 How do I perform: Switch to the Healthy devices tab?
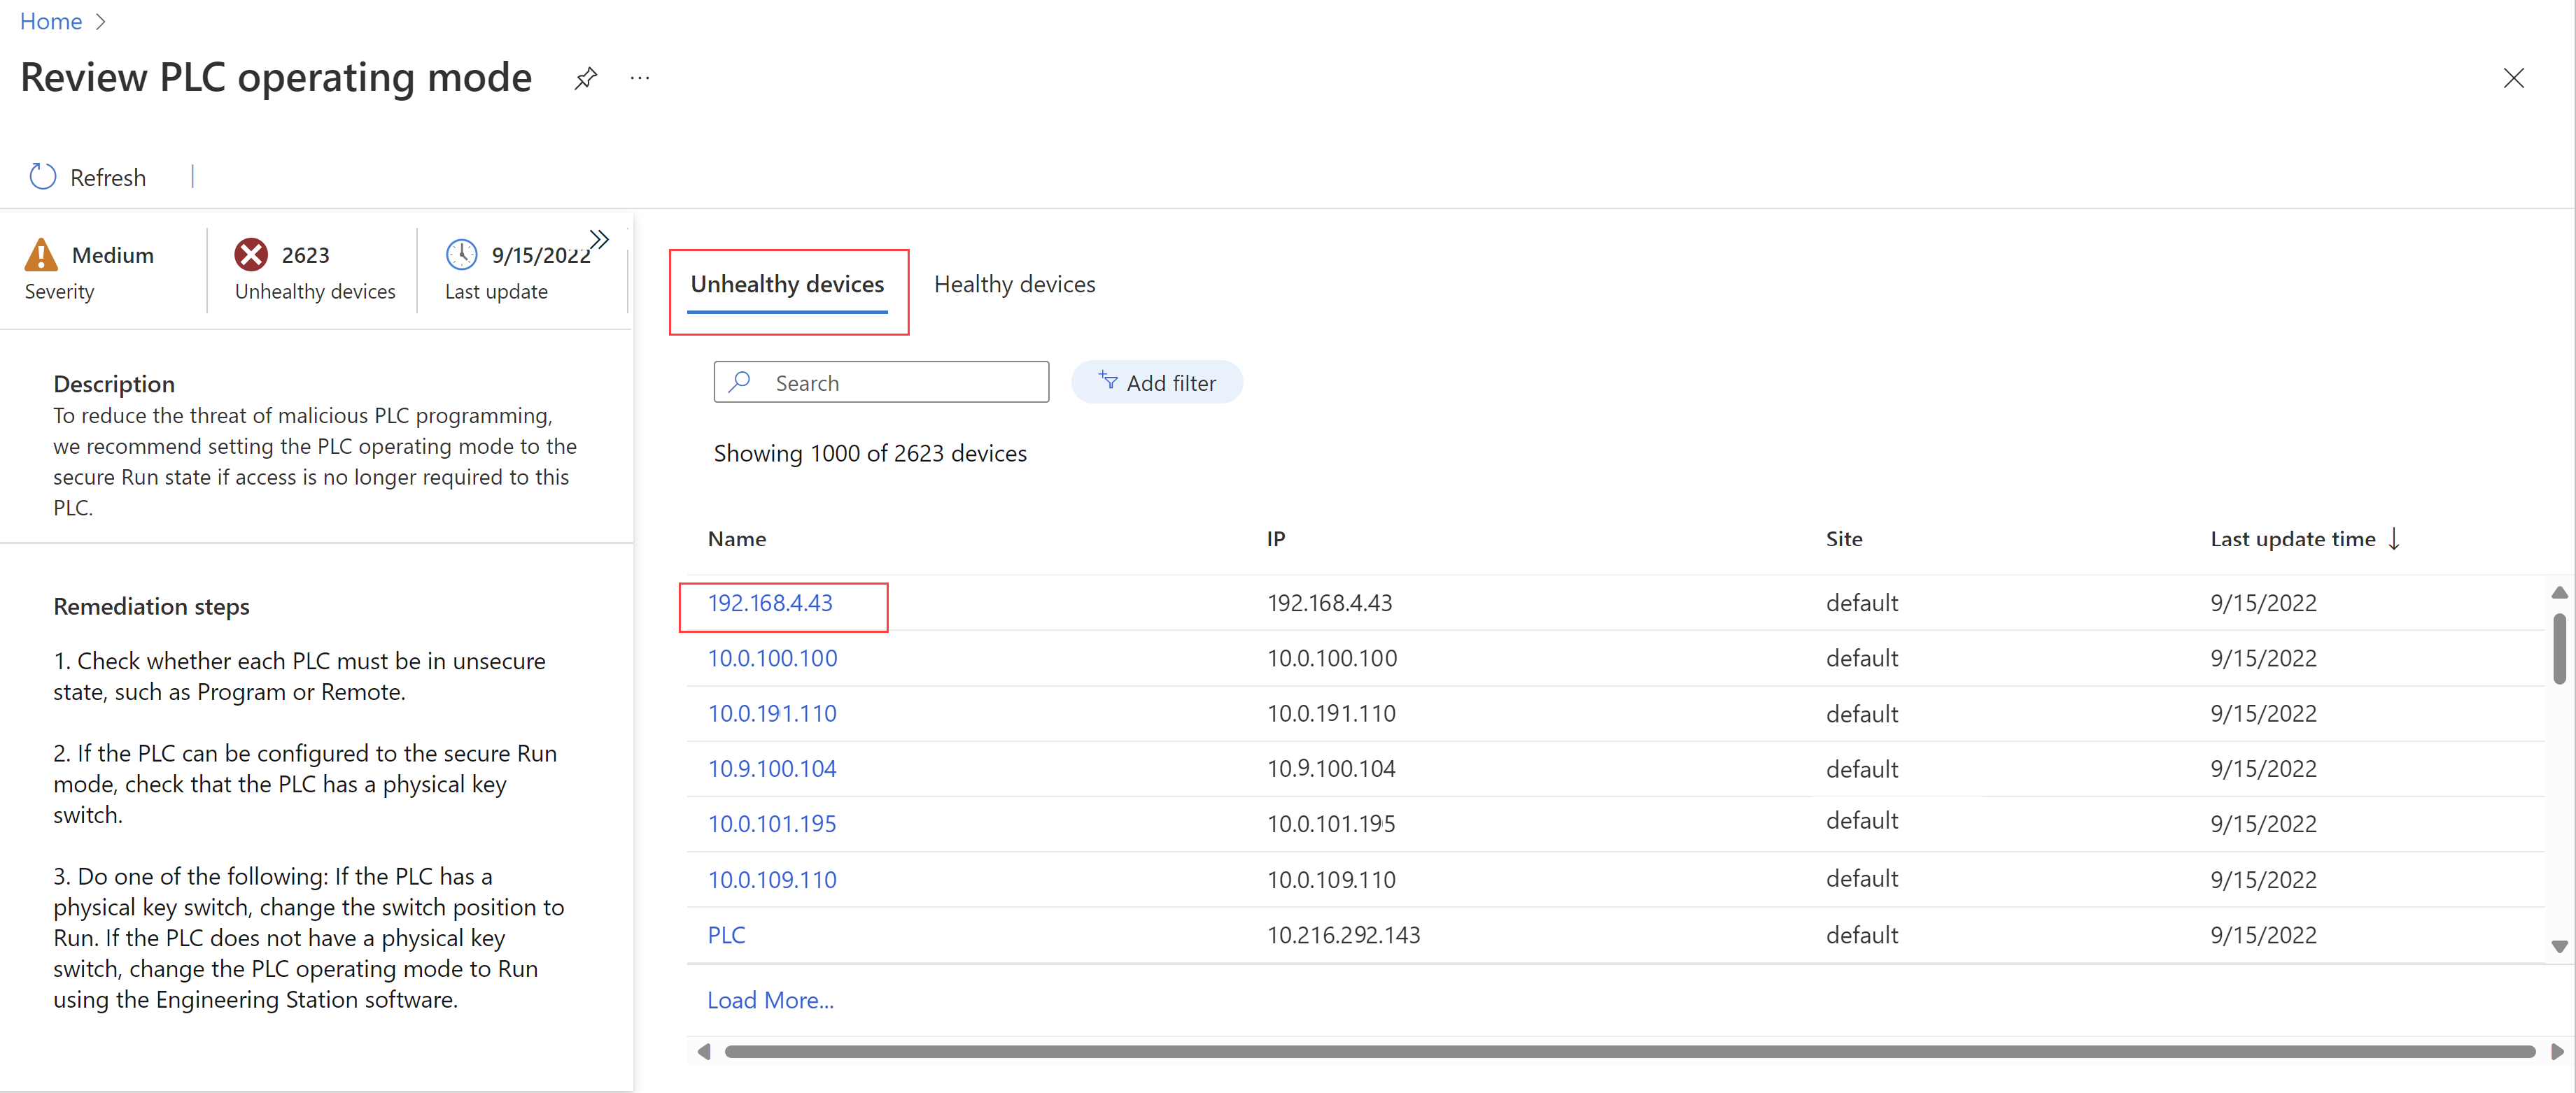point(1013,283)
